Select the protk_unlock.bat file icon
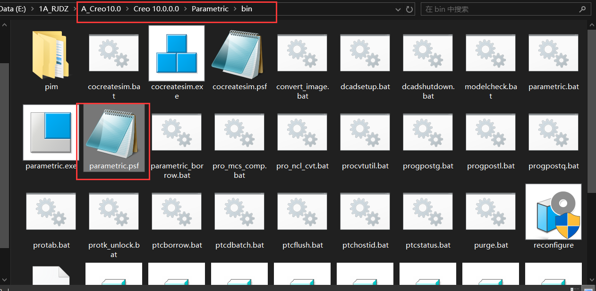596x291 pixels. [x=114, y=212]
